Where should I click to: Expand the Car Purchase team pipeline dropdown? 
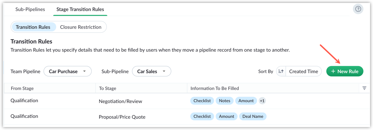click(68, 71)
